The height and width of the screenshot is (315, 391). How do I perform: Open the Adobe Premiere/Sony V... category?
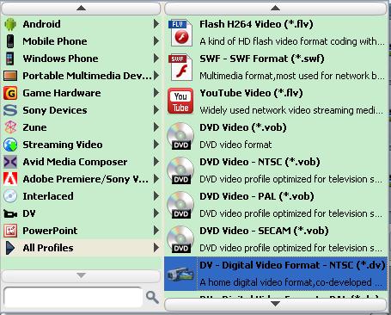point(81,179)
